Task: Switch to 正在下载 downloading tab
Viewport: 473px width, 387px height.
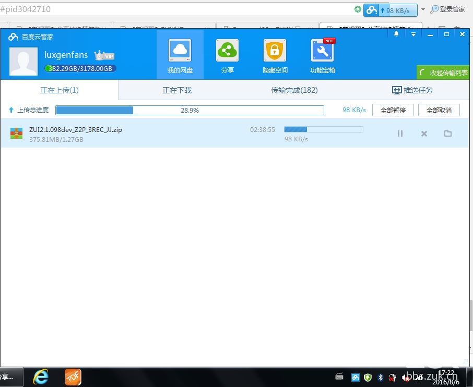Action: point(177,90)
